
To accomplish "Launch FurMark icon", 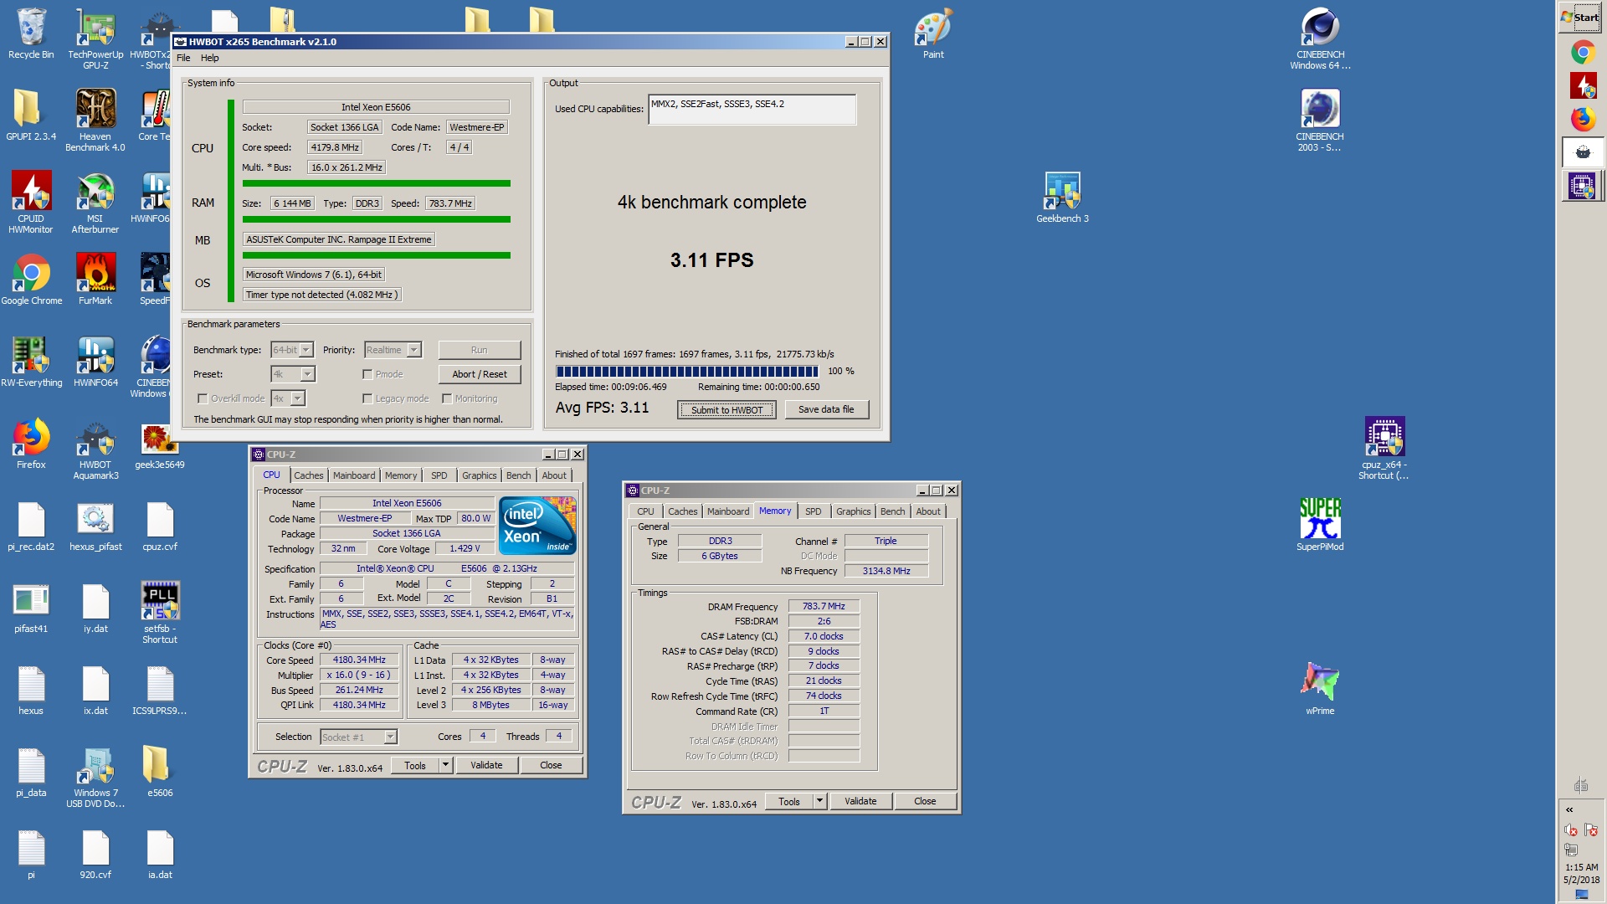I will point(95,280).
